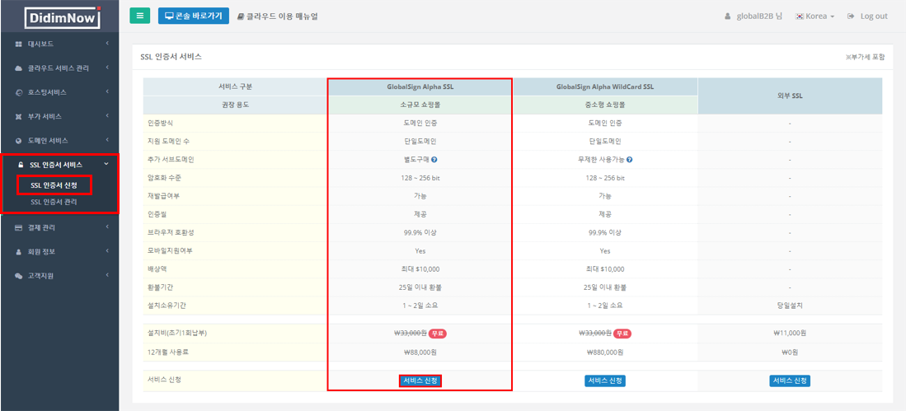
Task: Click the lock icon for SSL 인증서 서비스
Action: click(x=21, y=165)
